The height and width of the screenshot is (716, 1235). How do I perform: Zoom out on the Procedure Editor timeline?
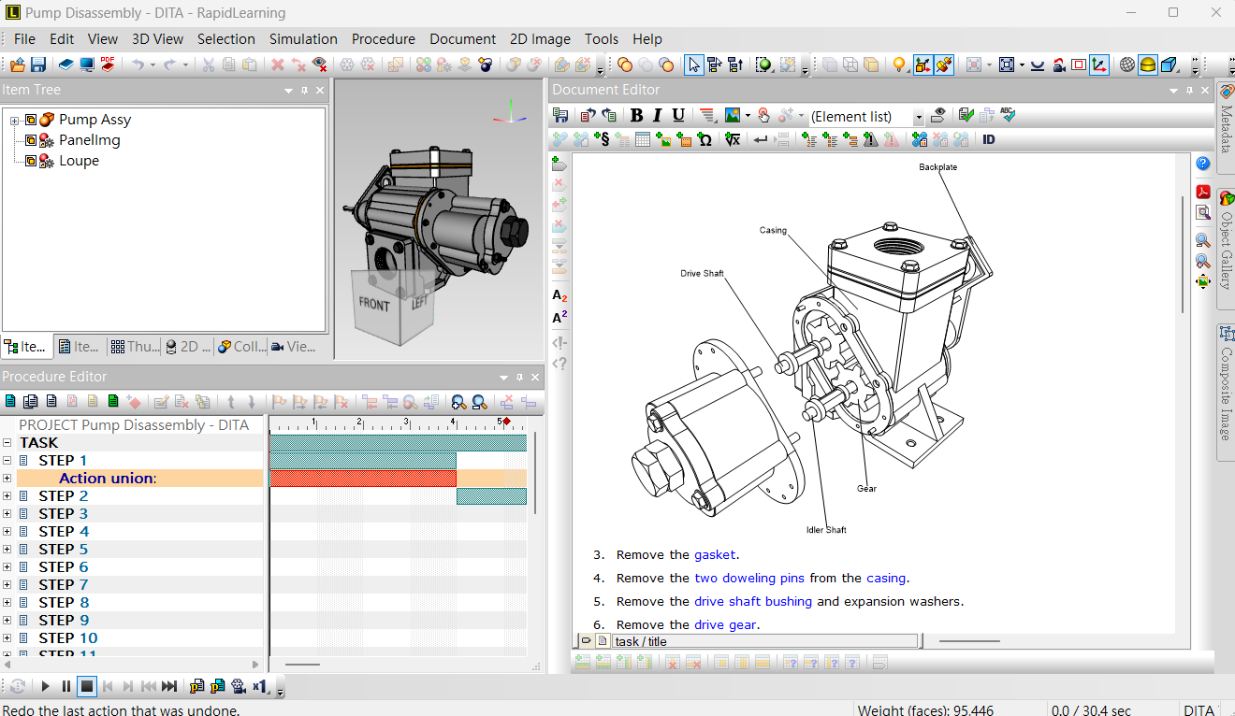[479, 402]
